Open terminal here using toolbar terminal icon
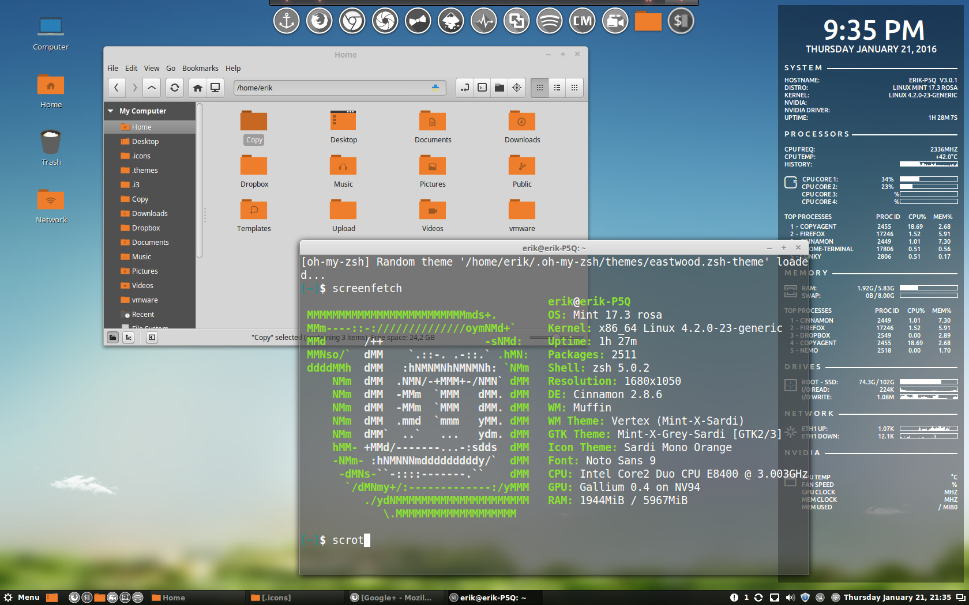Viewport: 969px width, 605px height. [x=482, y=88]
